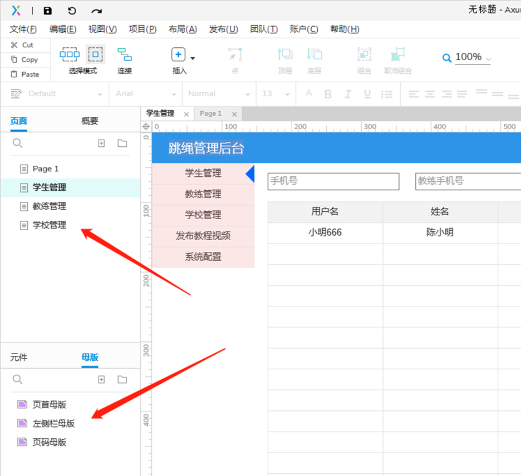Open the 视图(V) menu
The image size is (521, 476).
(x=102, y=29)
